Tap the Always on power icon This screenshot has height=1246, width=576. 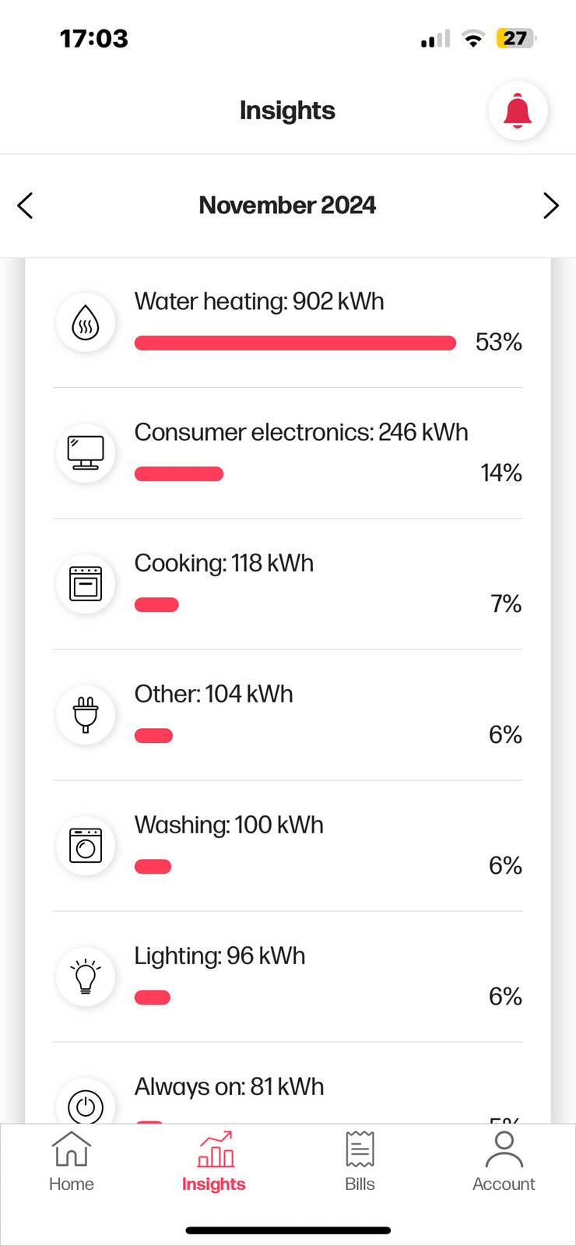click(86, 1106)
